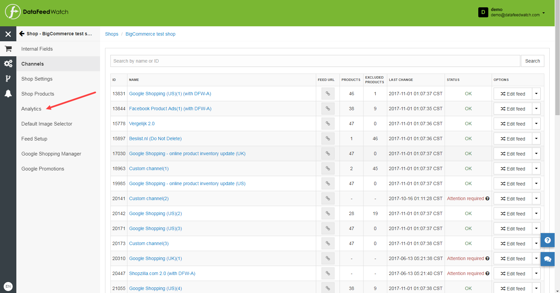The height and width of the screenshot is (293, 560).
Task: Expand options dropdown for feed 13844
Action: (x=536, y=109)
